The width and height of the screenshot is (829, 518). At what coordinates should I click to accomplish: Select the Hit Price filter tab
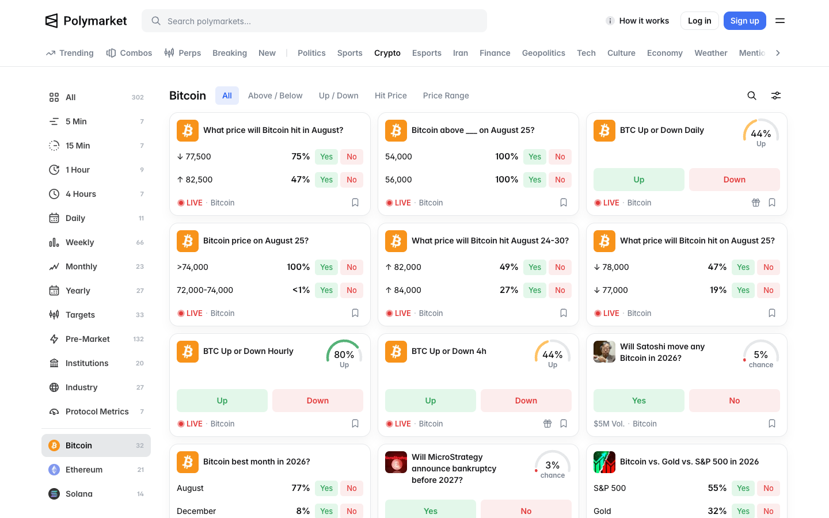point(391,96)
